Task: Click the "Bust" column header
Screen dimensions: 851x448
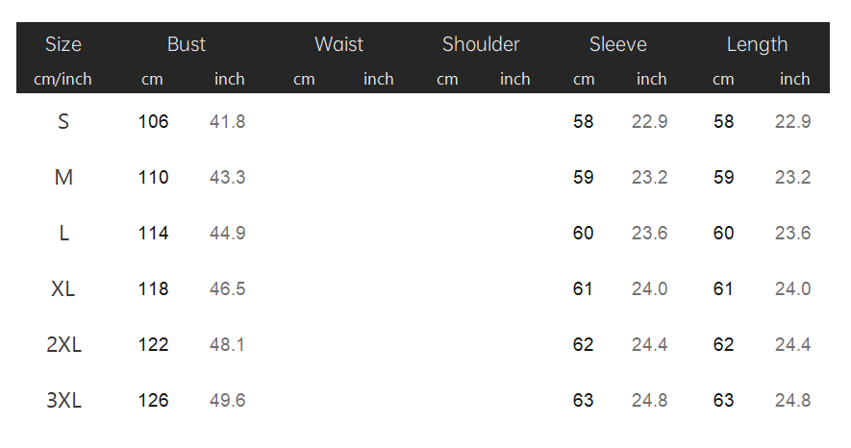Action: [x=187, y=44]
